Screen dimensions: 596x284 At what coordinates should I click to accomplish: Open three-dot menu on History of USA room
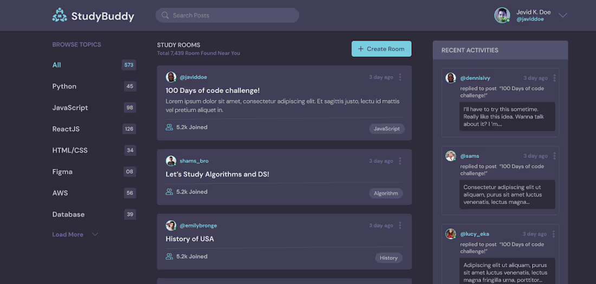400,226
